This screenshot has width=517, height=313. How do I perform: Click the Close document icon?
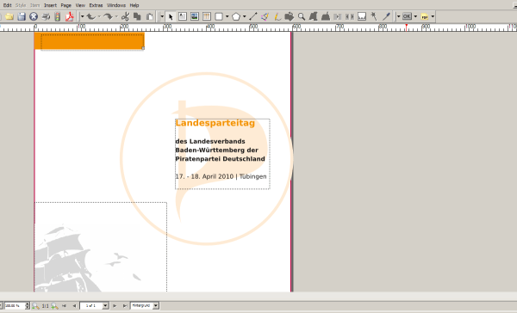click(34, 16)
